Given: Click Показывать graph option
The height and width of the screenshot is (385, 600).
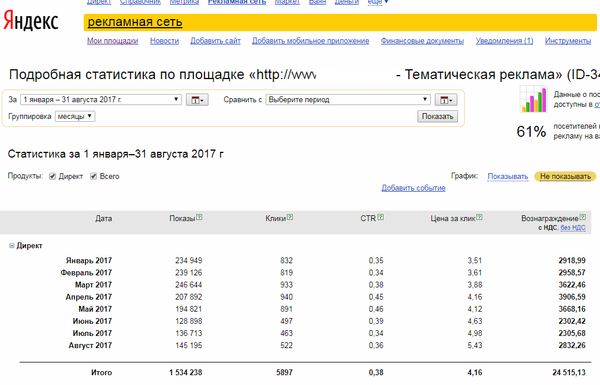Looking at the screenshot, I should point(508,177).
